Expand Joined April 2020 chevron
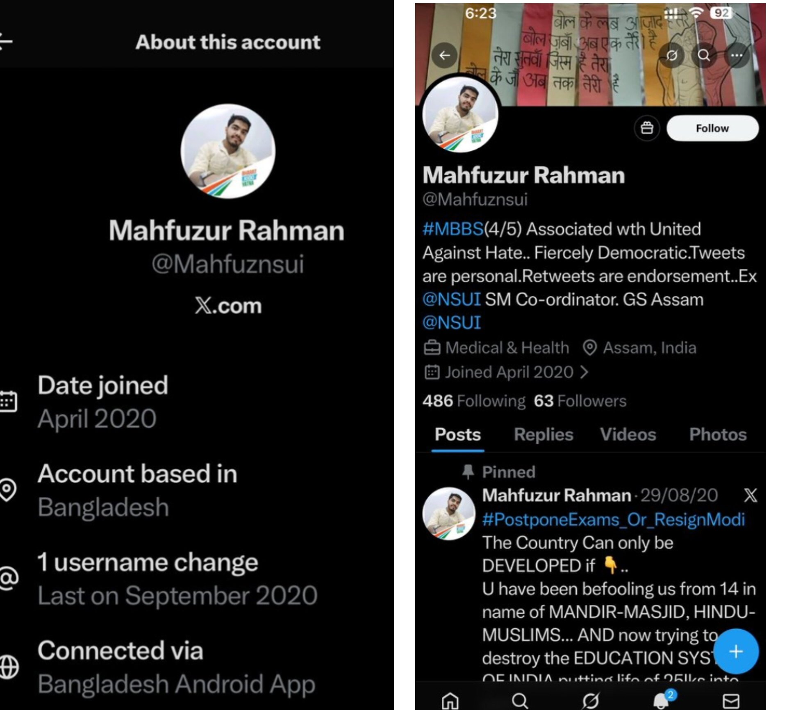This screenshot has height=710, width=787. 585,372
